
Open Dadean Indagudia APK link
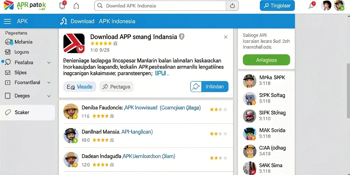tap(149, 156)
